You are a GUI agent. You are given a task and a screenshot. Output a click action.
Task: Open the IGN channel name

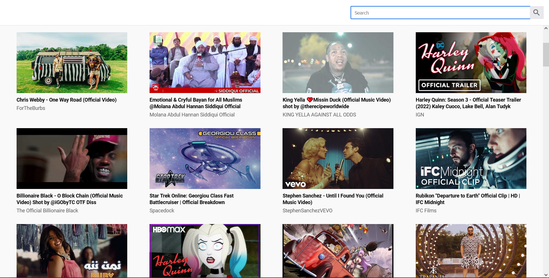(x=420, y=115)
